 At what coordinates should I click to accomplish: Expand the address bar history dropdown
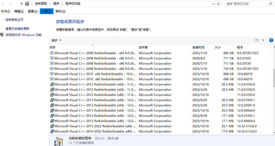[x=213, y=4]
